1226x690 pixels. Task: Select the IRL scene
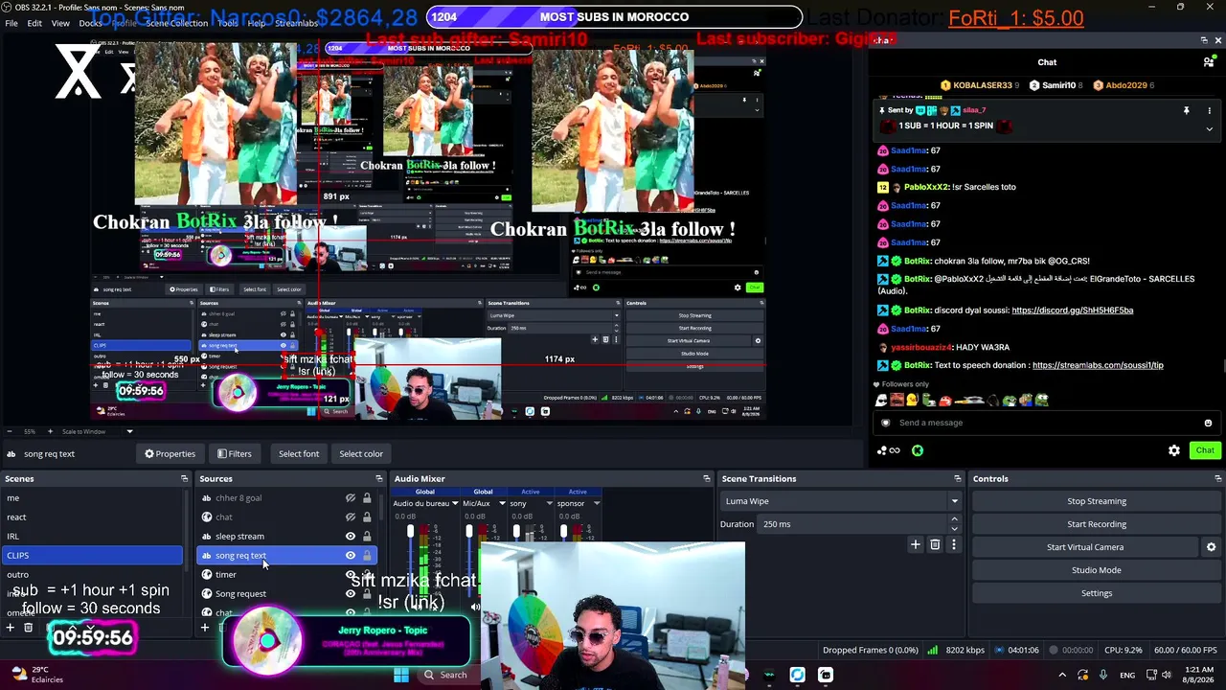point(93,537)
